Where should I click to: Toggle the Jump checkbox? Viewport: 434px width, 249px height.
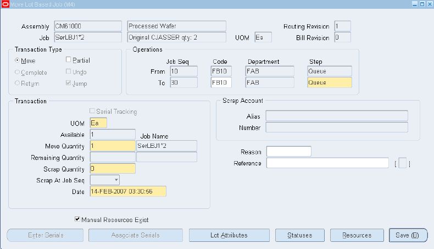pyautogui.click(x=68, y=82)
